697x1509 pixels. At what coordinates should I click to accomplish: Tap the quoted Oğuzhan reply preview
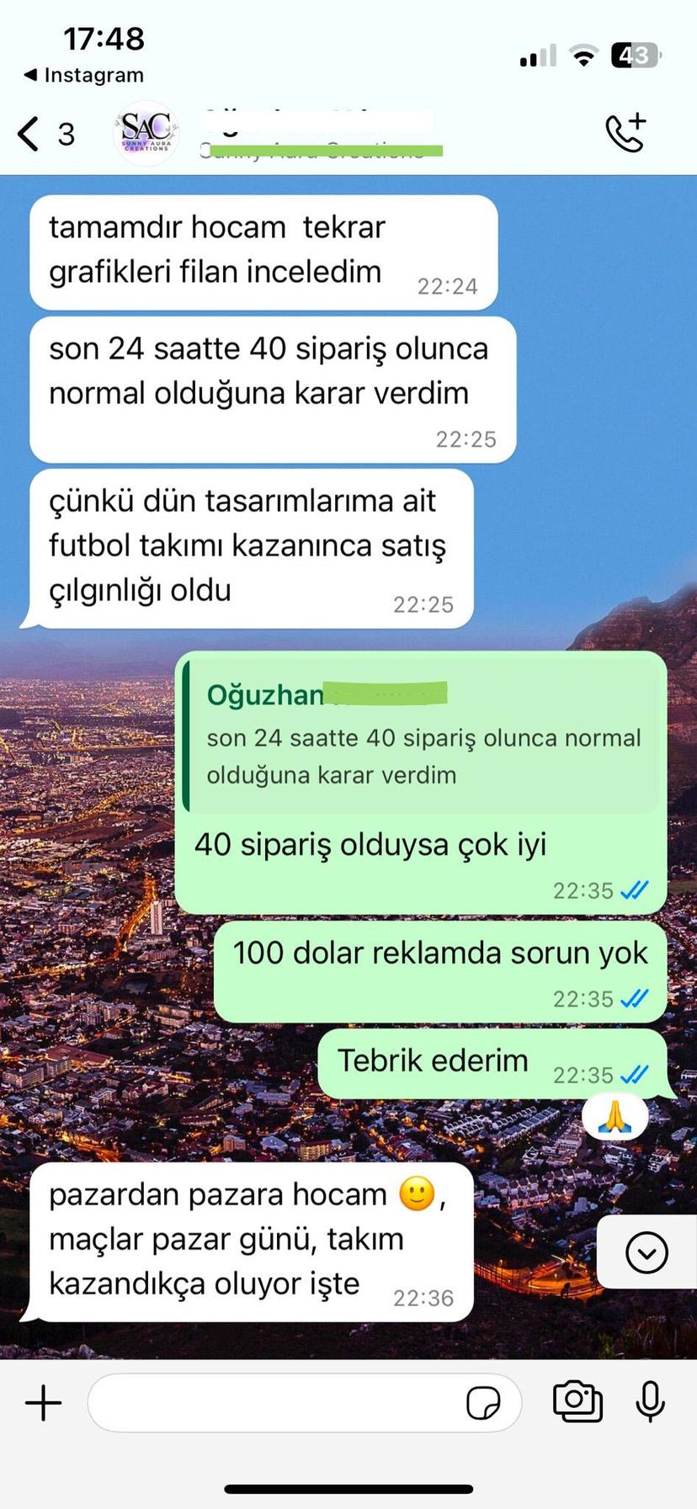[x=421, y=736]
